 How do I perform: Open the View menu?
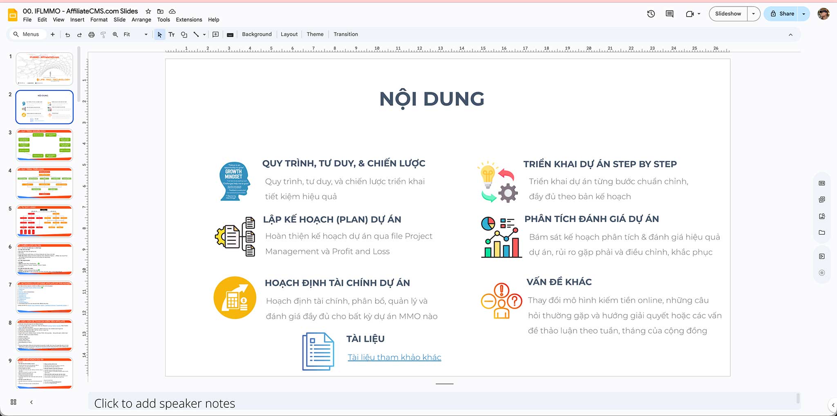click(x=58, y=20)
